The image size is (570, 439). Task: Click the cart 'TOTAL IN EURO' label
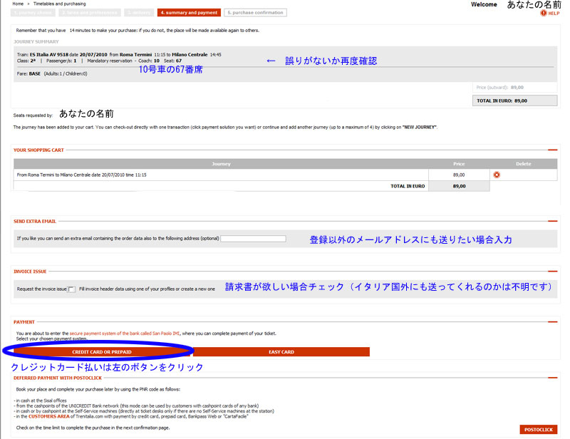tap(408, 186)
